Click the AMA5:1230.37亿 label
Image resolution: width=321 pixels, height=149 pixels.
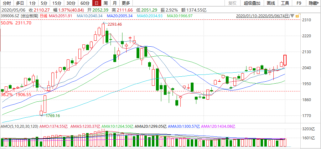click(85, 126)
